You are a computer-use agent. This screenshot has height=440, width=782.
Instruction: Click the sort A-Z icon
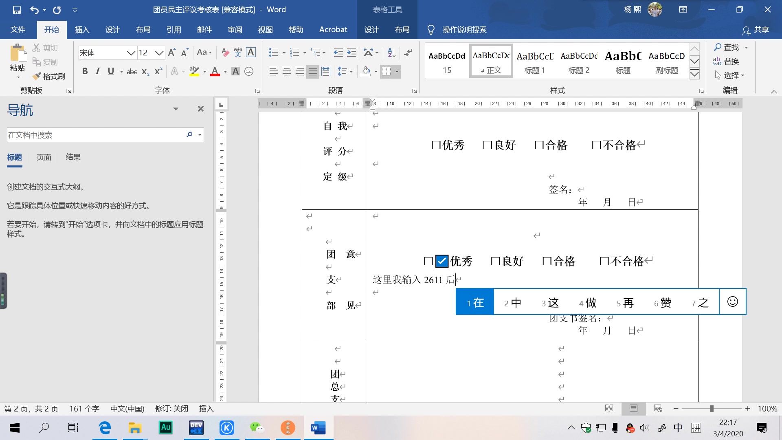pyautogui.click(x=391, y=53)
